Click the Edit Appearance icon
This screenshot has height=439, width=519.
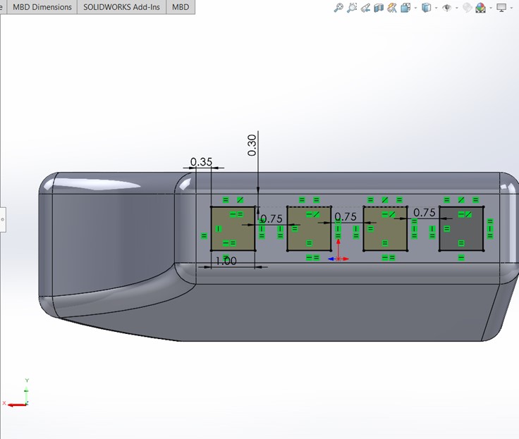pos(467,7)
